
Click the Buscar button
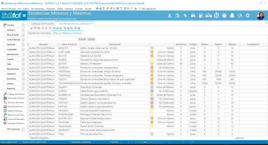coord(82,39)
